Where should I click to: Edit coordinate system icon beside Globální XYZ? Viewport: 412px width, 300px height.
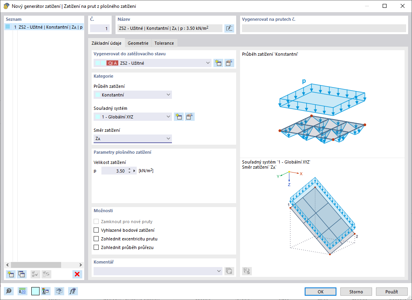190,116
